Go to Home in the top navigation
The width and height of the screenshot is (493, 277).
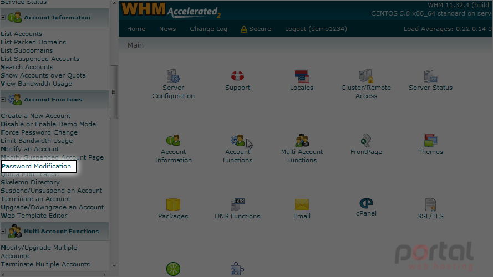tap(136, 29)
